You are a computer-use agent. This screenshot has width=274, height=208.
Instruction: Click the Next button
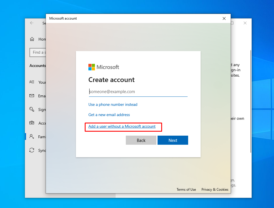[173, 140]
